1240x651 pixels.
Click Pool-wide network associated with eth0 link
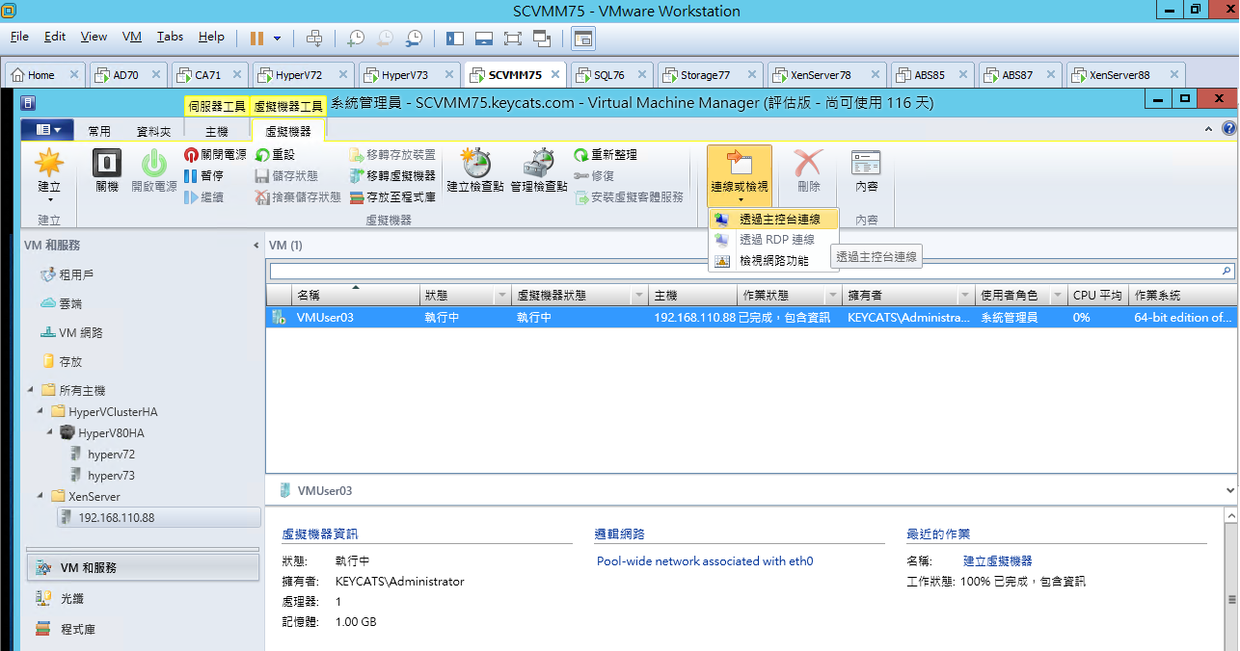pos(705,560)
